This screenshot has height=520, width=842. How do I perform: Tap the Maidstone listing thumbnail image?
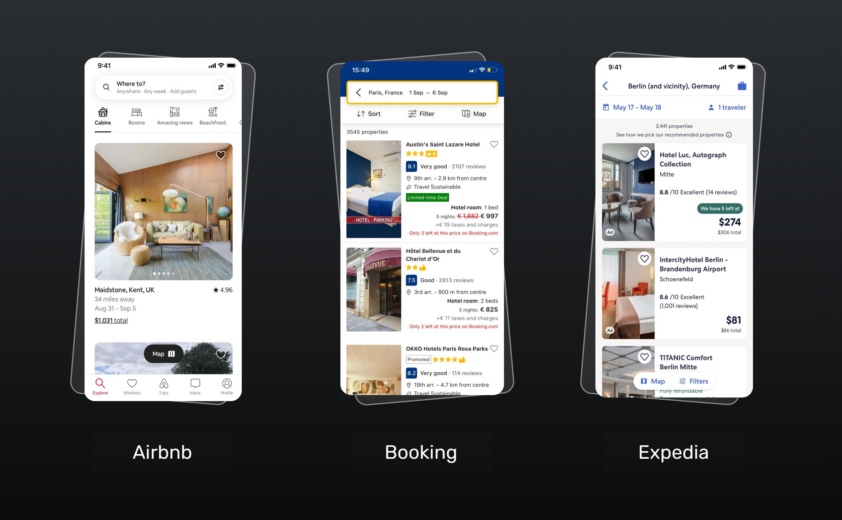pyautogui.click(x=163, y=212)
